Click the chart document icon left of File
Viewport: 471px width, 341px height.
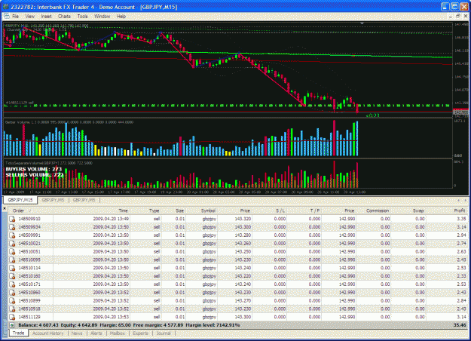point(6,17)
